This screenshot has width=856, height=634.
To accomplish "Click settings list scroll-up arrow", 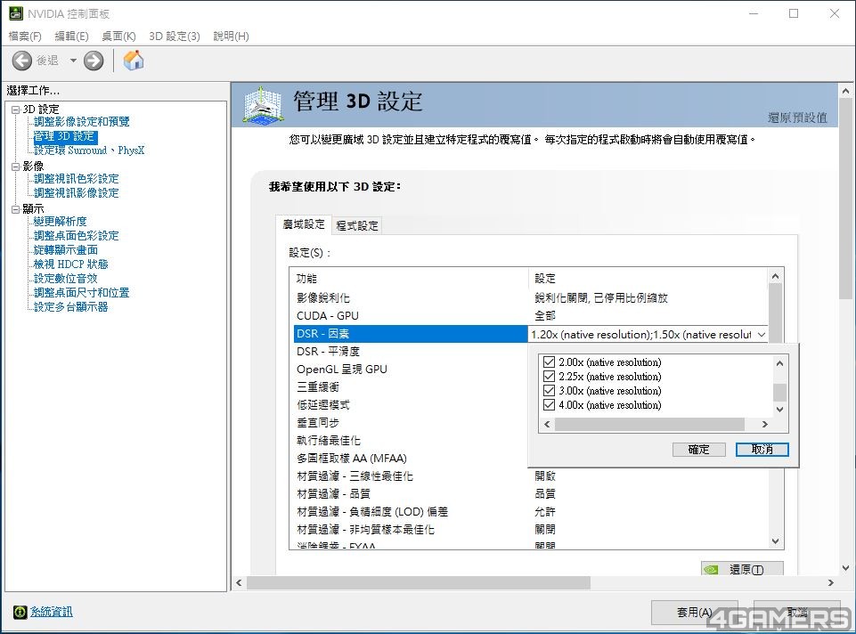I will [x=775, y=276].
